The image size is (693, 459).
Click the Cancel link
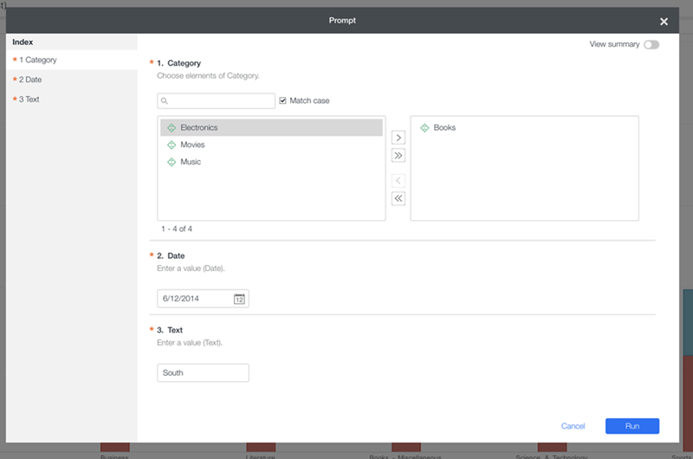coord(573,426)
